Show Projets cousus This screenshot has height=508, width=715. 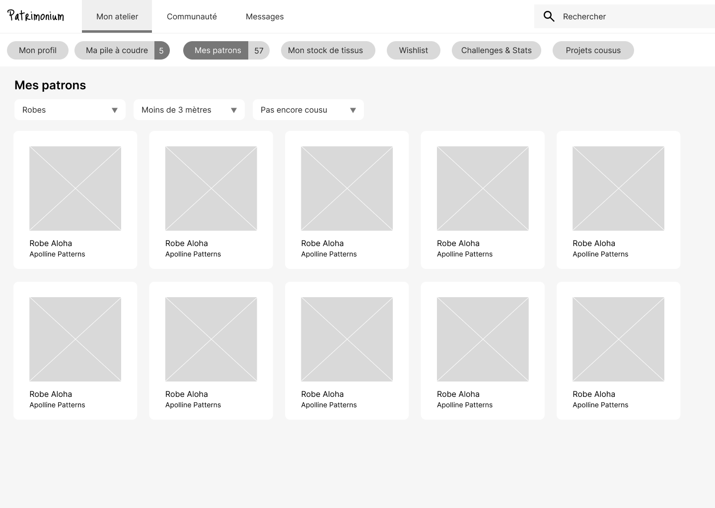click(x=593, y=51)
